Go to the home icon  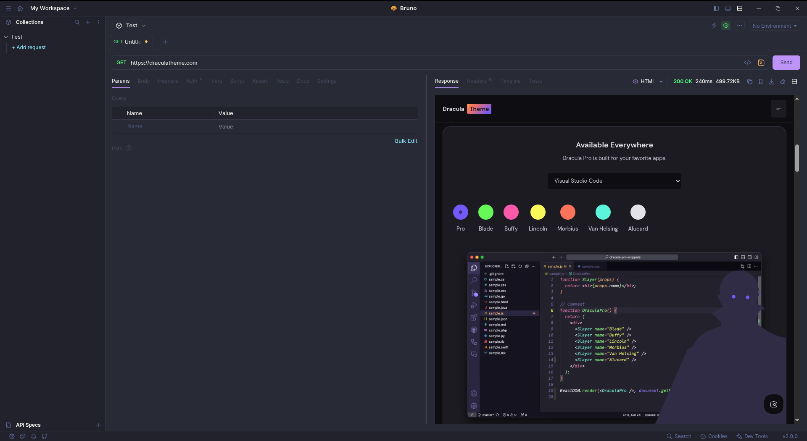20,8
